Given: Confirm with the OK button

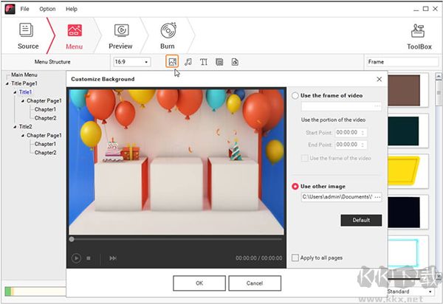Looking at the screenshot, I should coord(199,283).
